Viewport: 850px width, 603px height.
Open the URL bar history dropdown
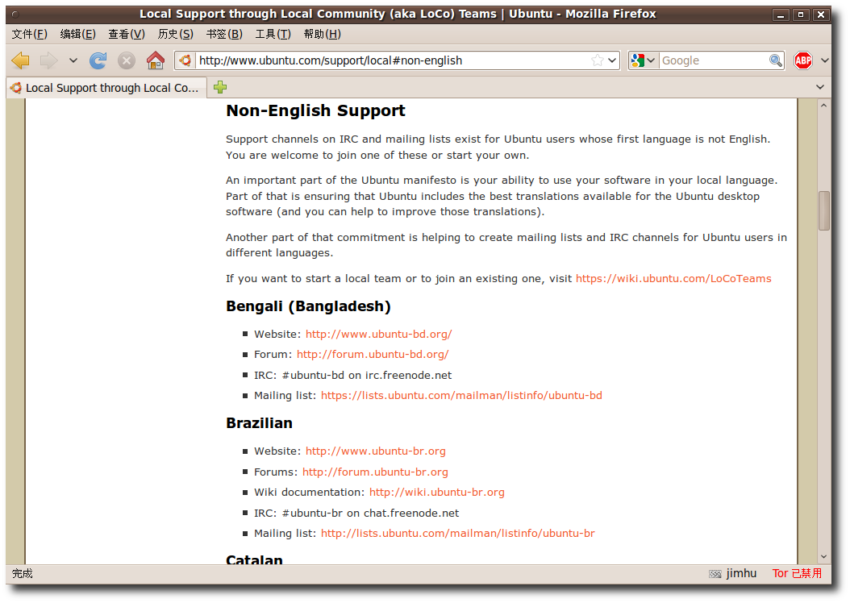612,60
